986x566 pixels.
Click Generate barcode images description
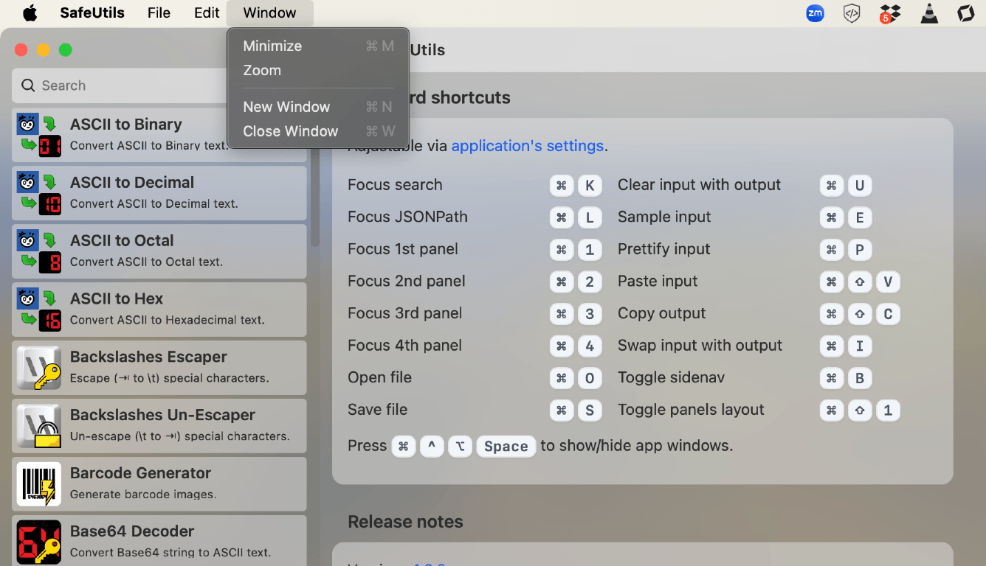click(143, 495)
